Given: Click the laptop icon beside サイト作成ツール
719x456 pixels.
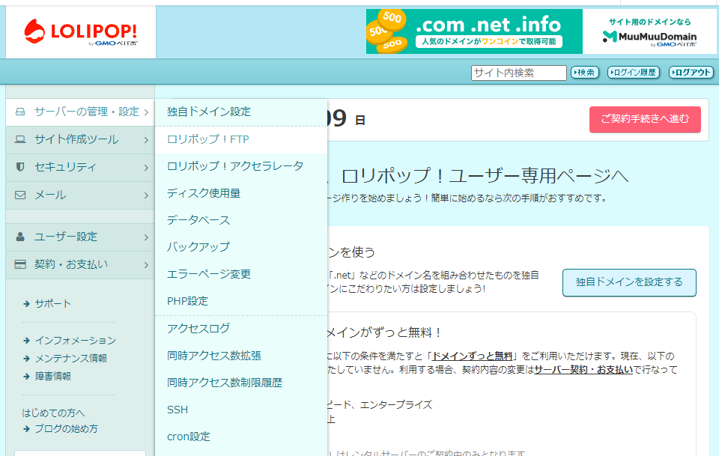Looking at the screenshot, I should point(20,139).
